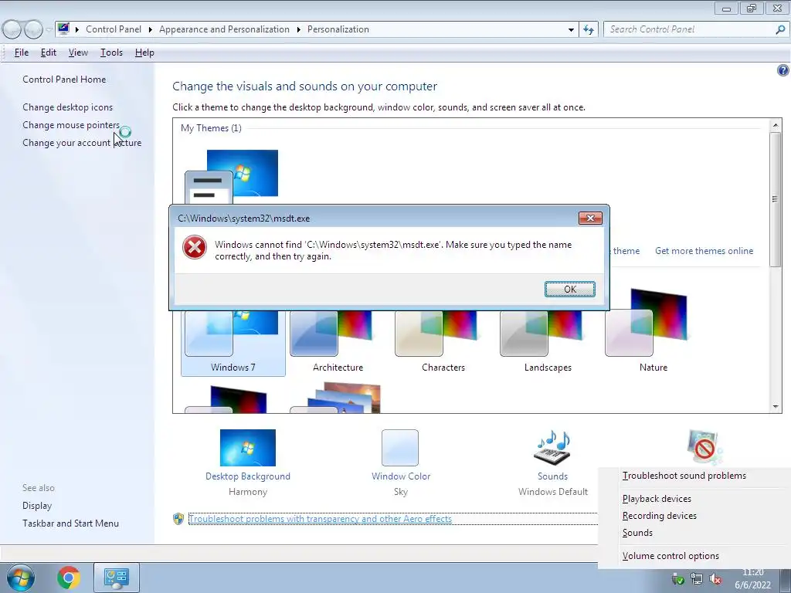Screen dimensions: 791x593
Task: Open Change your account picture link
Action: point(82,143)
